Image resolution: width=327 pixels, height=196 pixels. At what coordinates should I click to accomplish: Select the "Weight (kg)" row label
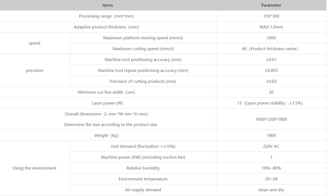[106, 136]
